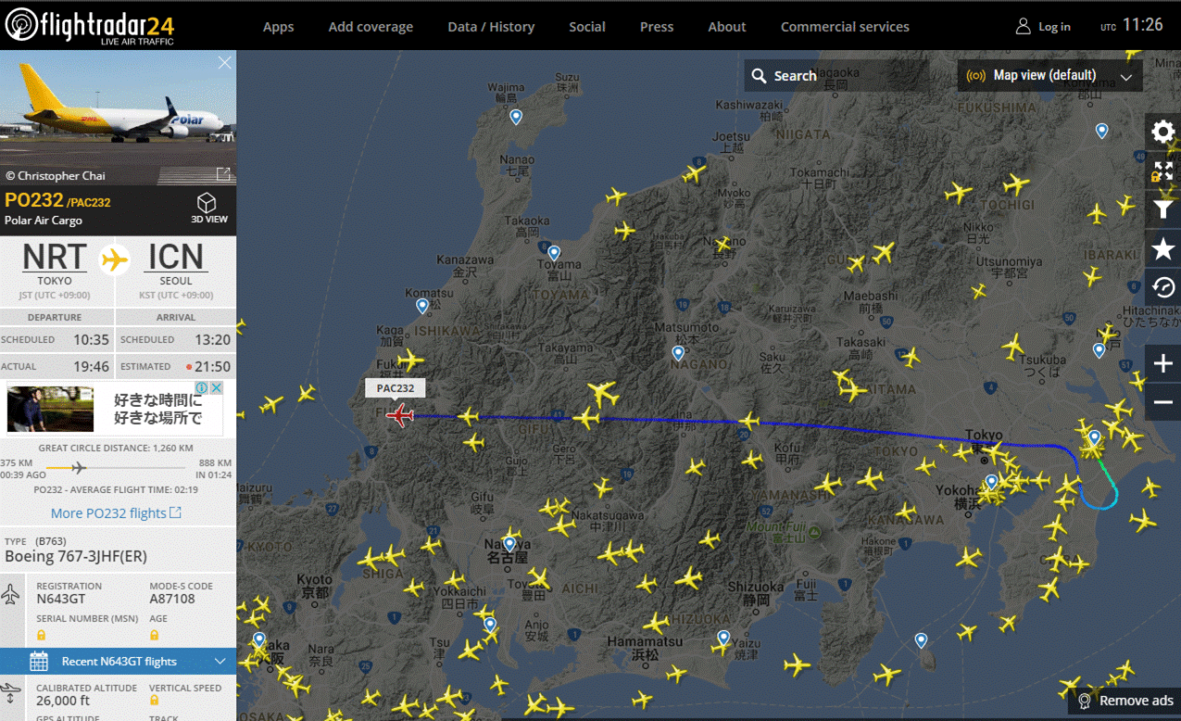
Task: Click the calendar icon in Recent N643GT flights
Action: click(39, 661)
